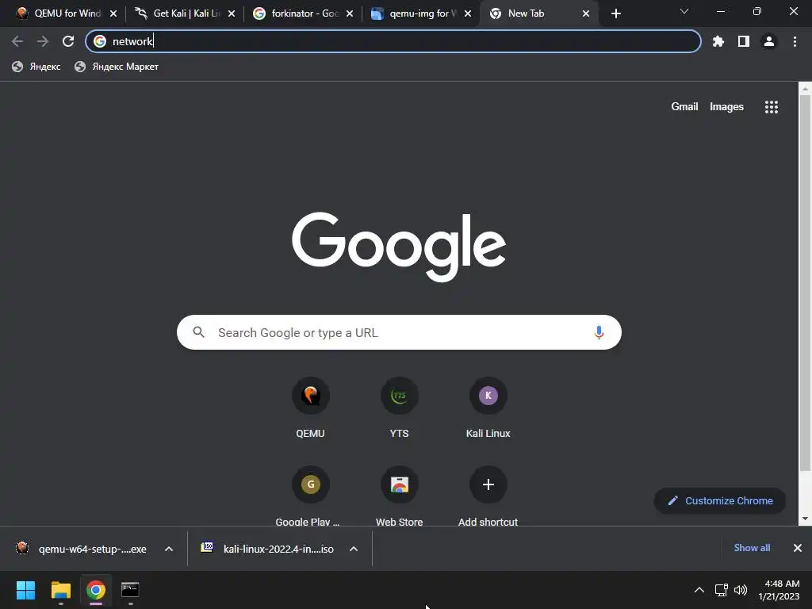
Task: Close the Get Kali tab
Action: [232, 13]
